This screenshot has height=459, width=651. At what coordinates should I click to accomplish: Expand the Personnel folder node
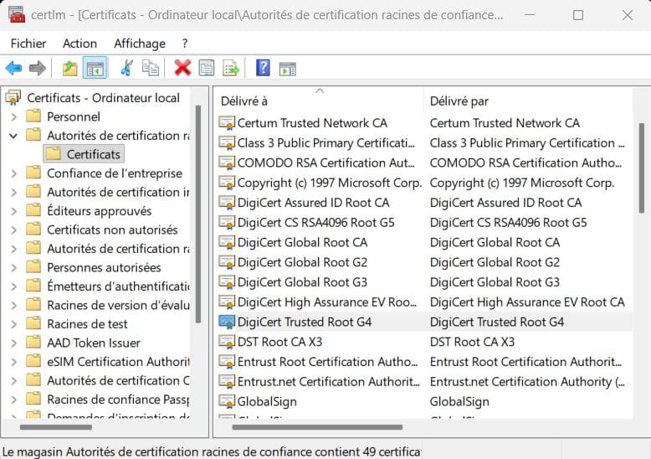(13, 116)
